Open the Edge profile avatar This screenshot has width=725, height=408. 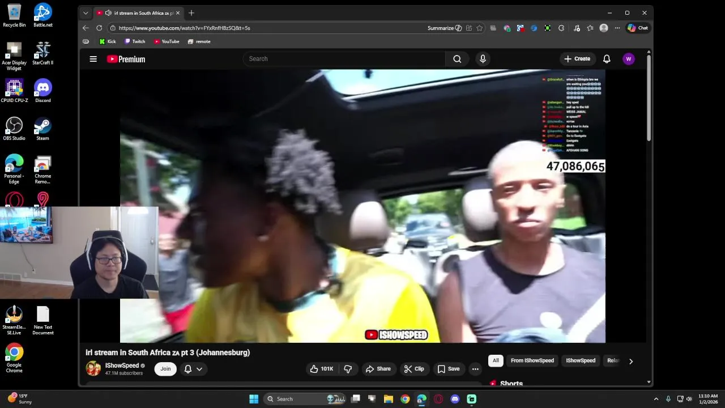coord(604,28)
